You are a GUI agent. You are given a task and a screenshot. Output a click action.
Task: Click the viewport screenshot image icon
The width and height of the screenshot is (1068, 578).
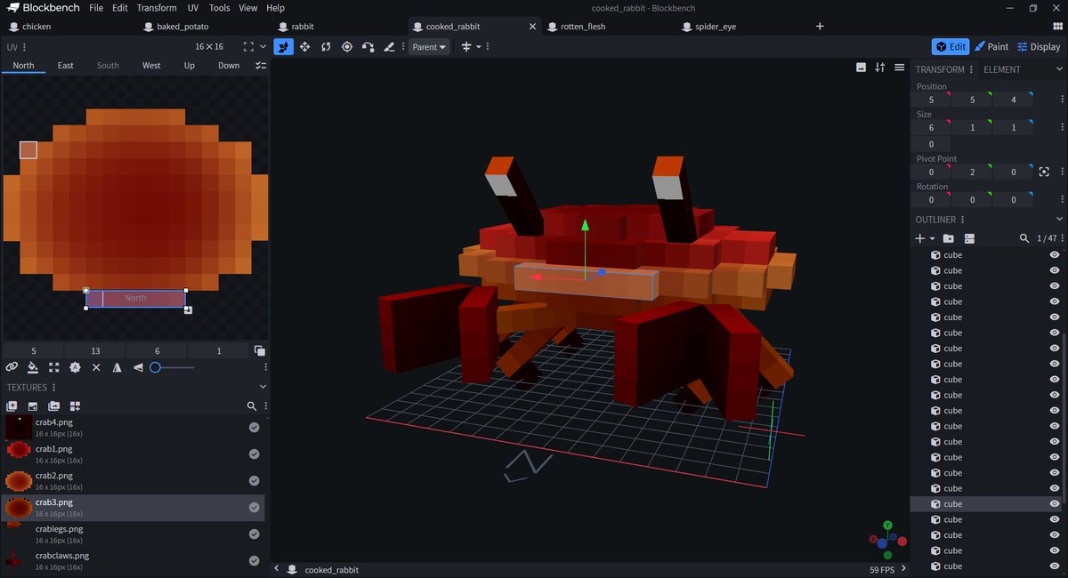pos(861,68)
